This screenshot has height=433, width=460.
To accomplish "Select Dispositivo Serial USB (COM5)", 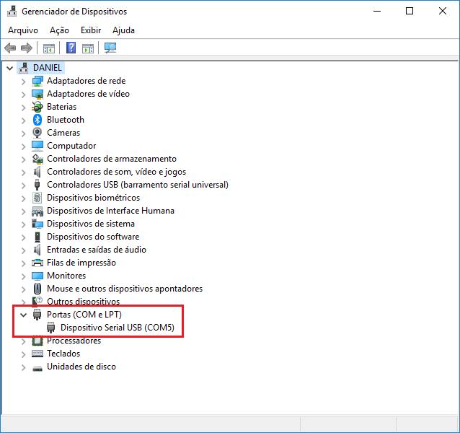I will point(118,328).
